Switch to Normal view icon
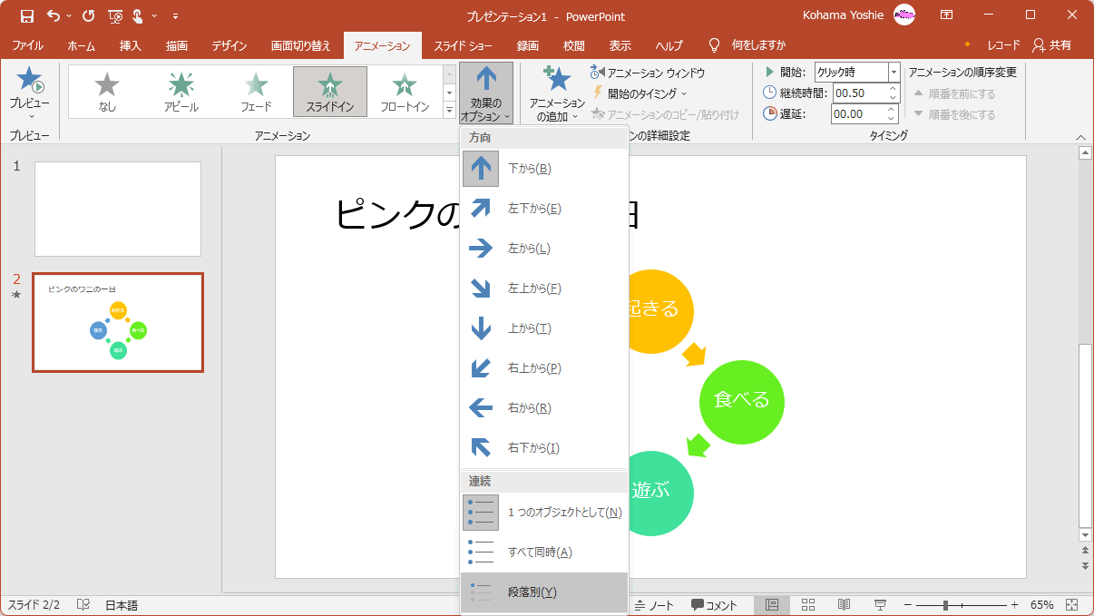 pos(772,605)
